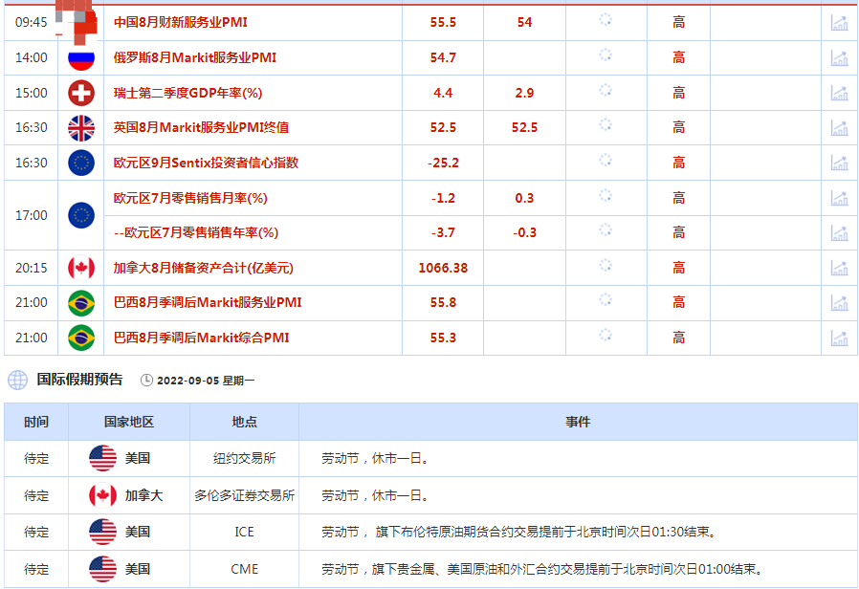The image size is (859, 589).
Task: Open chart icon for 瑞士第二季度GDP年率 row
Action: click(839, 93)
